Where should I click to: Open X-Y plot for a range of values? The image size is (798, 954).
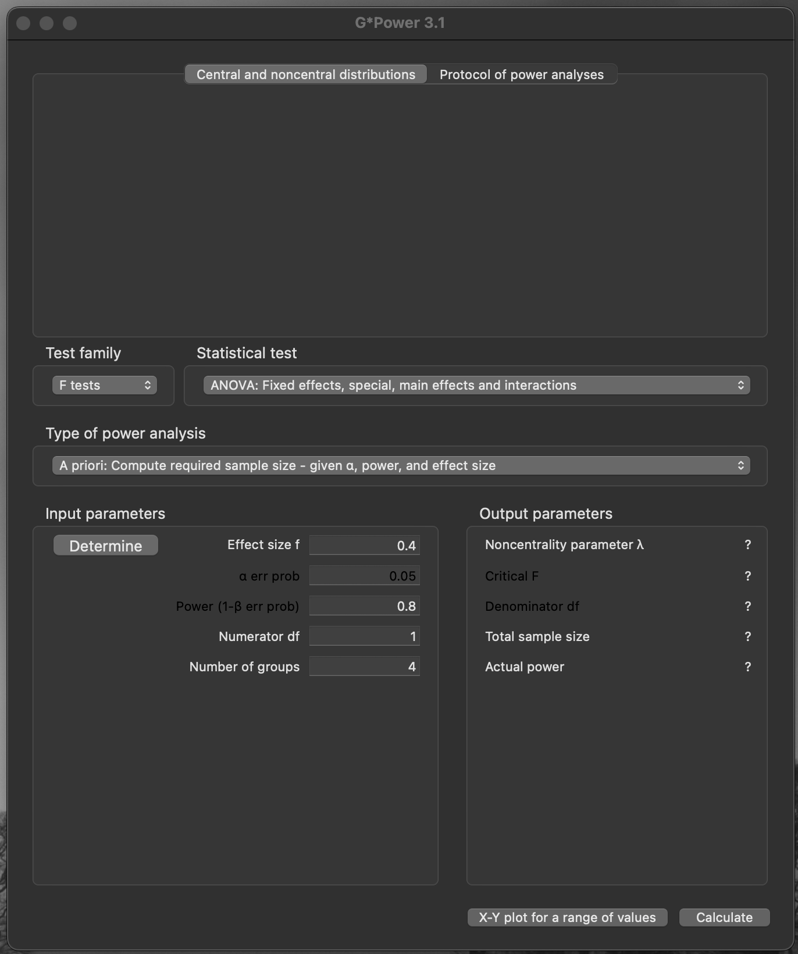tap(567, 917)
